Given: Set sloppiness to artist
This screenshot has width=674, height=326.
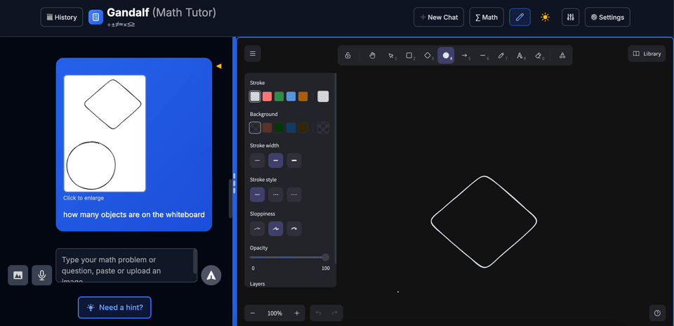Looking at the screenshot, I should click(275, 229).
